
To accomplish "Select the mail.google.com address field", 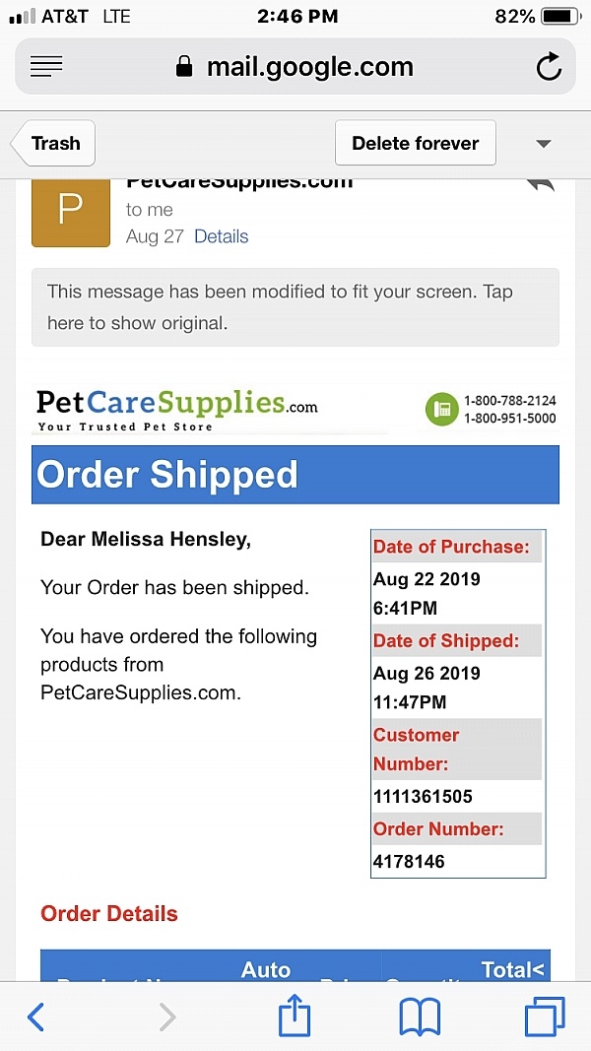I will click(309, 66).
